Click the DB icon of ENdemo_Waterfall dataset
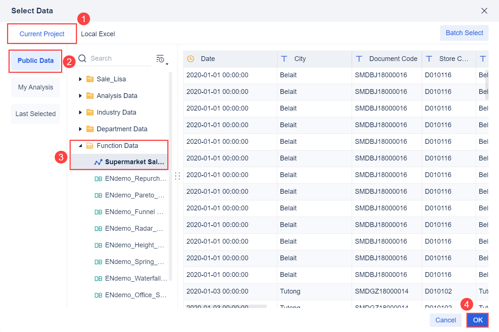This screenshot has height=332, width=499. coord(98,278)
